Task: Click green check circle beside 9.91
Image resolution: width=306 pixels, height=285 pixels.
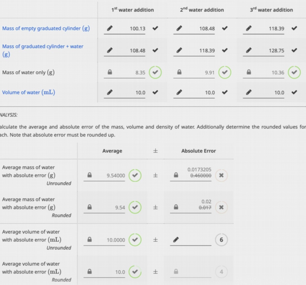Action: point(225,72)
